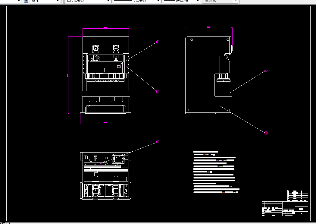The height and width of the screenshot is (224, 316).
Task: Select the bottom-left hole on side view panel
Action: pos(188,110)
